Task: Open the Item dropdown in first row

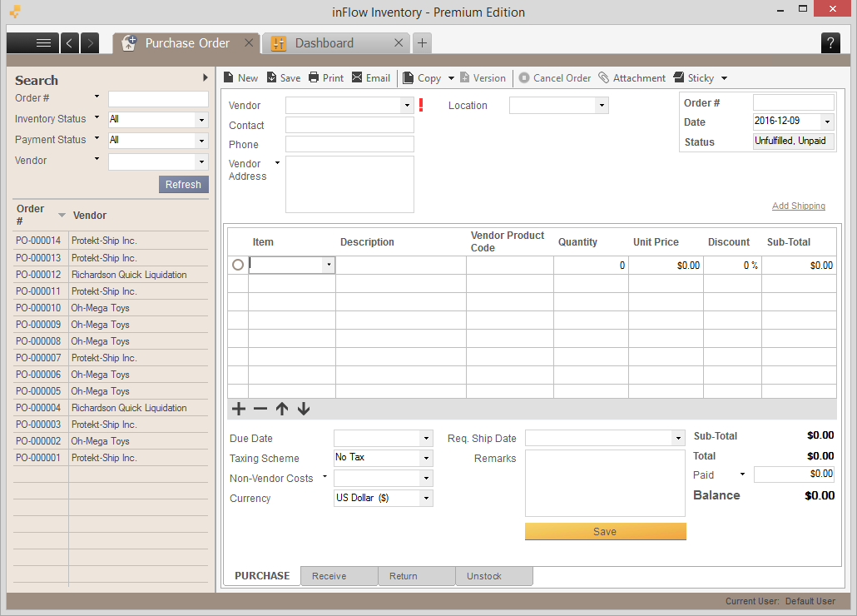Action: [329, 265]
